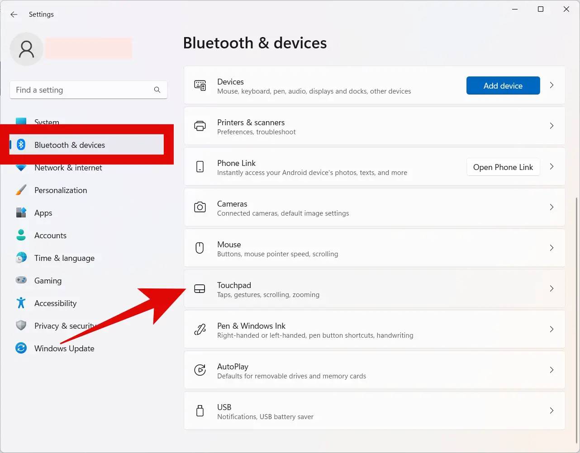This screenshot has height=453, width=580.
Task: Go to Windows Update in sidebar
Action: click(x=64, y=349)
